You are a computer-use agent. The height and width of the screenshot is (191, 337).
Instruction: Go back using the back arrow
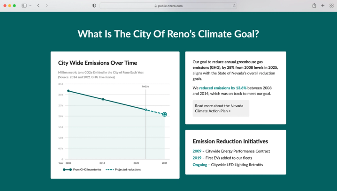click(x=38, y=6)
